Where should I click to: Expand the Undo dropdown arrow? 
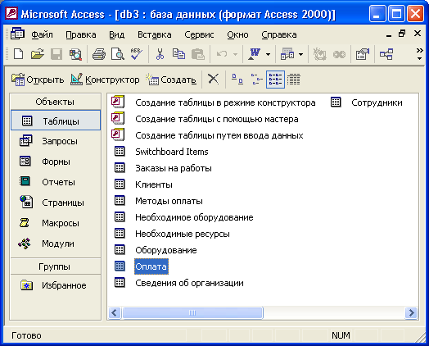pyautogui.click(x=235, y=54)
